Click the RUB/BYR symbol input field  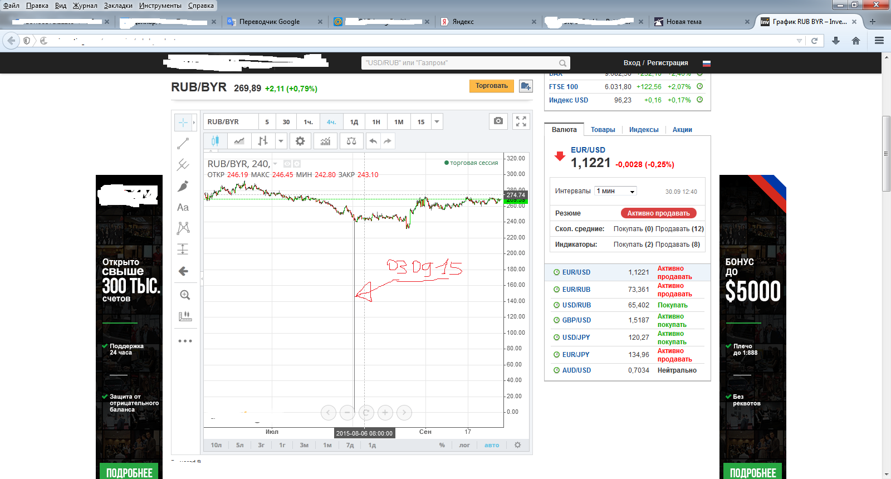pyautogui.click(x=231, y=121)
